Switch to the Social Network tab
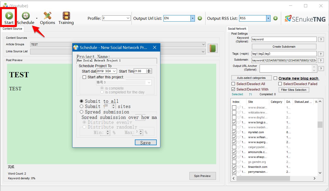 coord(237,29)
